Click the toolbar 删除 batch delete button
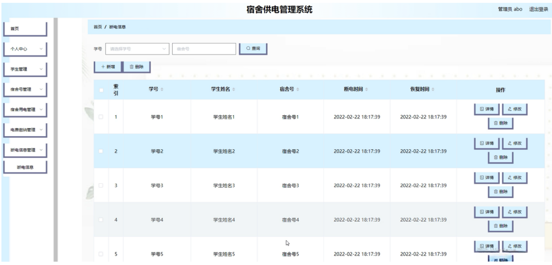Image resolution: width=552 pixels, height=265 pixels. pyautogui.click(x=137, y=67)
